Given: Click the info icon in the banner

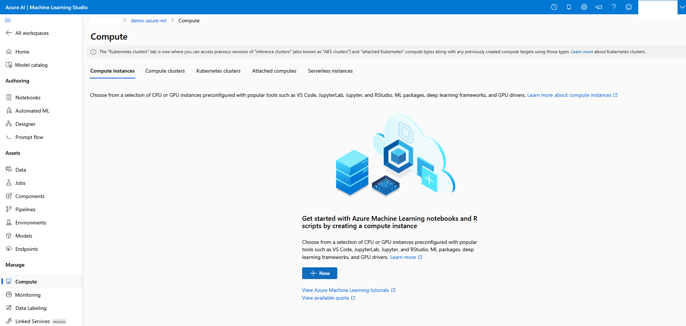Looking at the screenshot, I should click(x=93, y=52).
